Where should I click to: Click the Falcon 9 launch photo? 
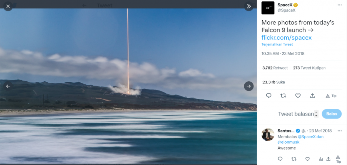pos(128,86)
